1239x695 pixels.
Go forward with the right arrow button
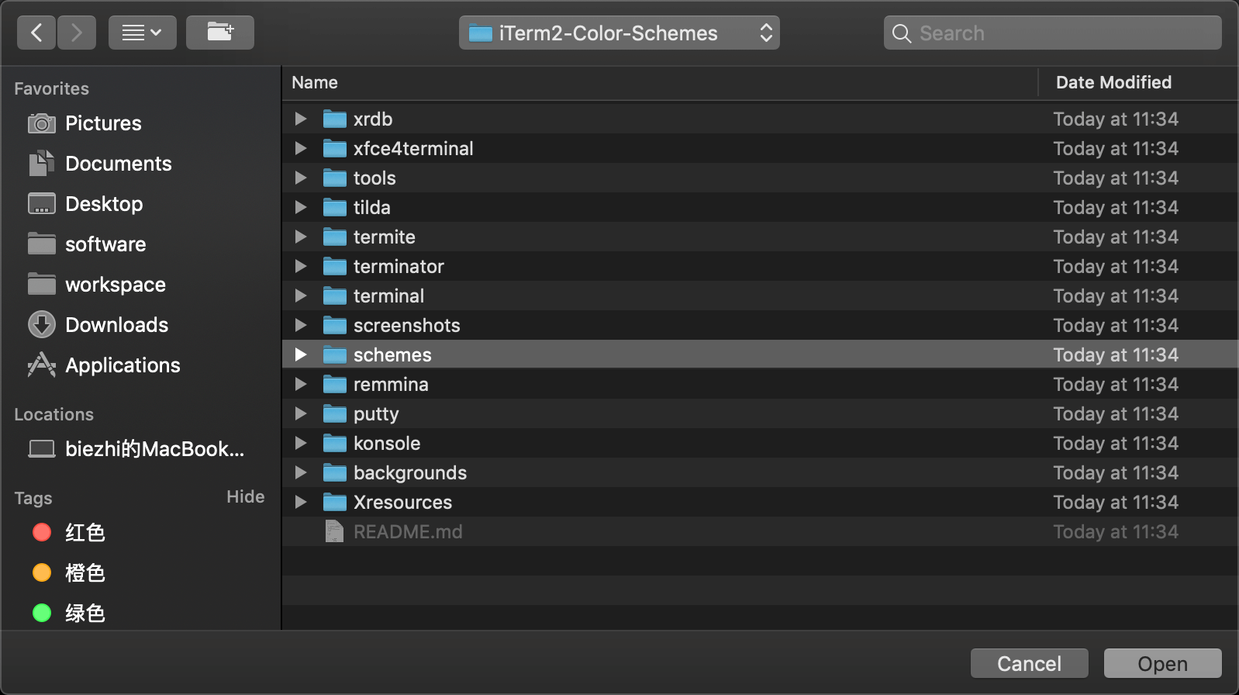[76, 33]
